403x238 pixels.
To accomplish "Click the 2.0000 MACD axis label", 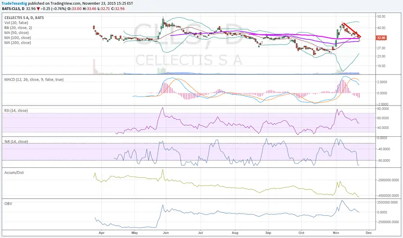I will pyautogui.click(x=382, y=82).
